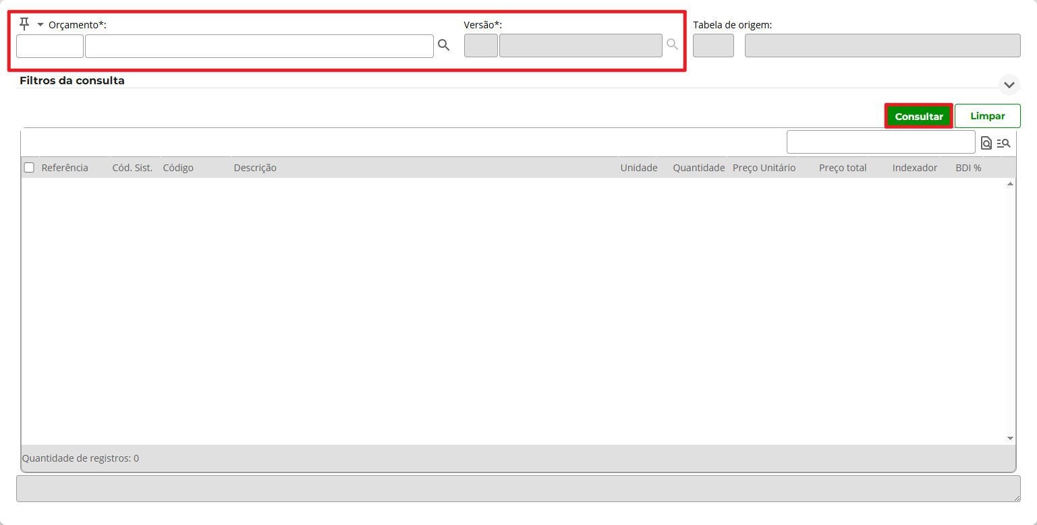Screen dimensions: 1037x525
Task: Click the list search icon above the grid
Action: (x=1003, y=143)
